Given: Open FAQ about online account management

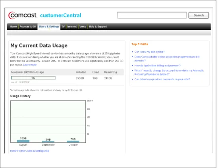Looking at the screenshot, I should (x=167, y=58).
